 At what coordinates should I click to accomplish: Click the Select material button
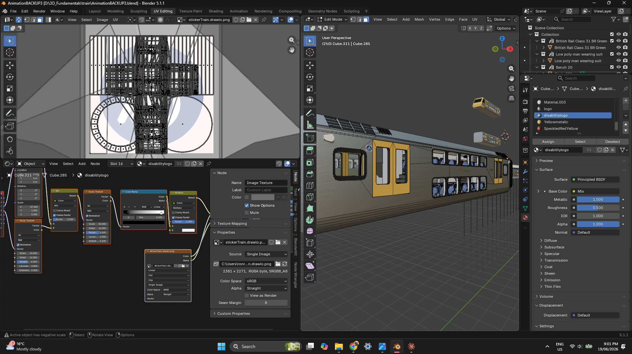(x=580, y=142)
